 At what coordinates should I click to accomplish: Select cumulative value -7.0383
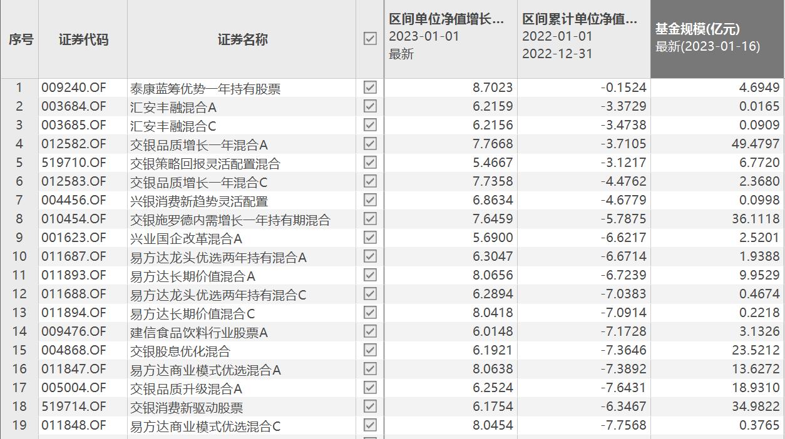click(623, 294)
